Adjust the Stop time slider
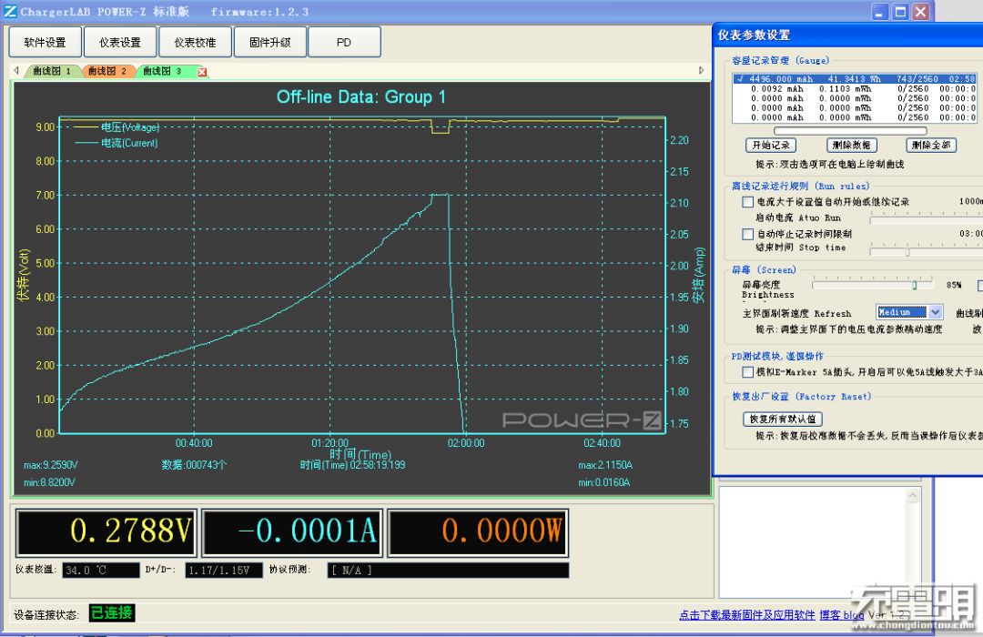 coord(927,251)
